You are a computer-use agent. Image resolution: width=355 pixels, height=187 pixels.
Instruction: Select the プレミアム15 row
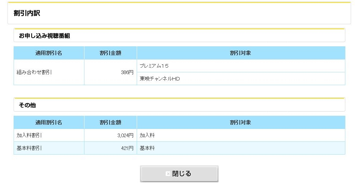154,66
